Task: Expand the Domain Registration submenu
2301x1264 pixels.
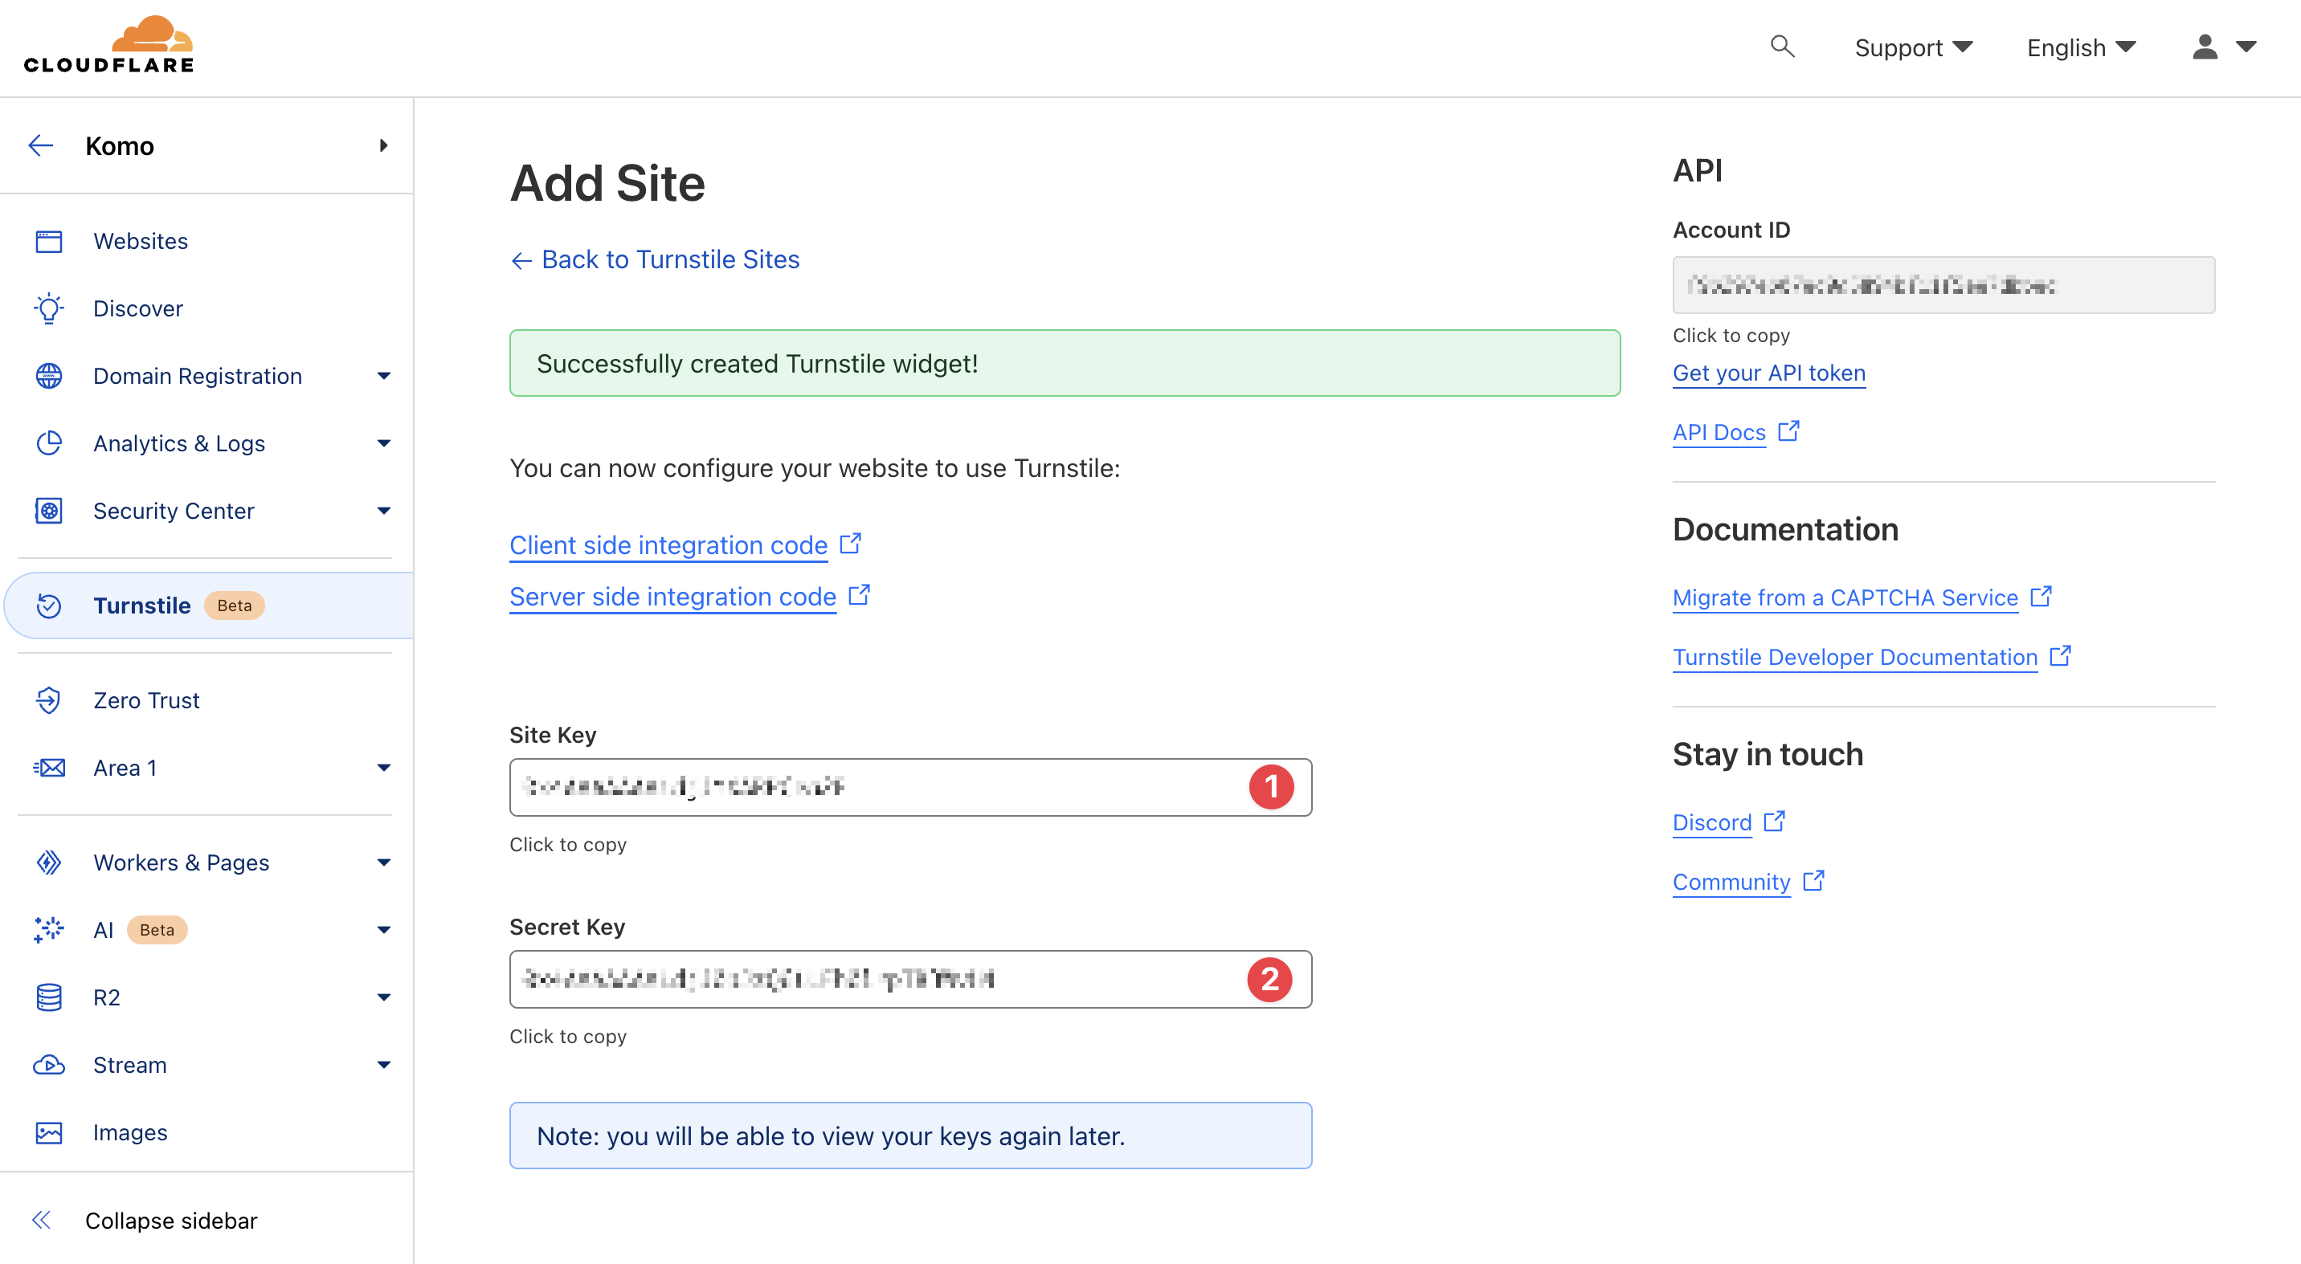Action: pos(383,376)
